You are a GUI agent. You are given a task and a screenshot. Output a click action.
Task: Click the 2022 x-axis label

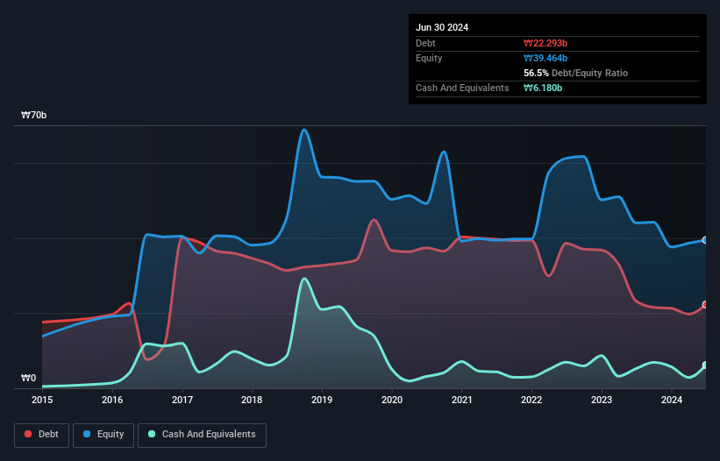point(531,400)
